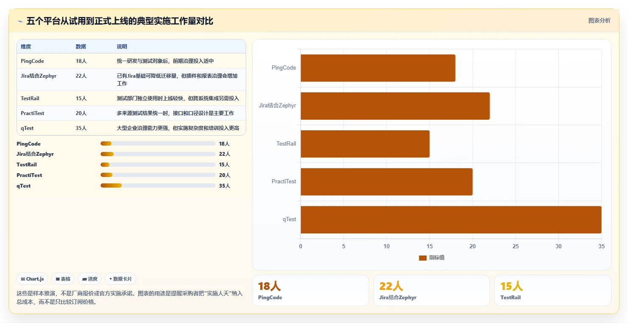This screenshot has height=323, width=628.
Task: Click the qTest label on the chart axis
Action: (289, 219)
